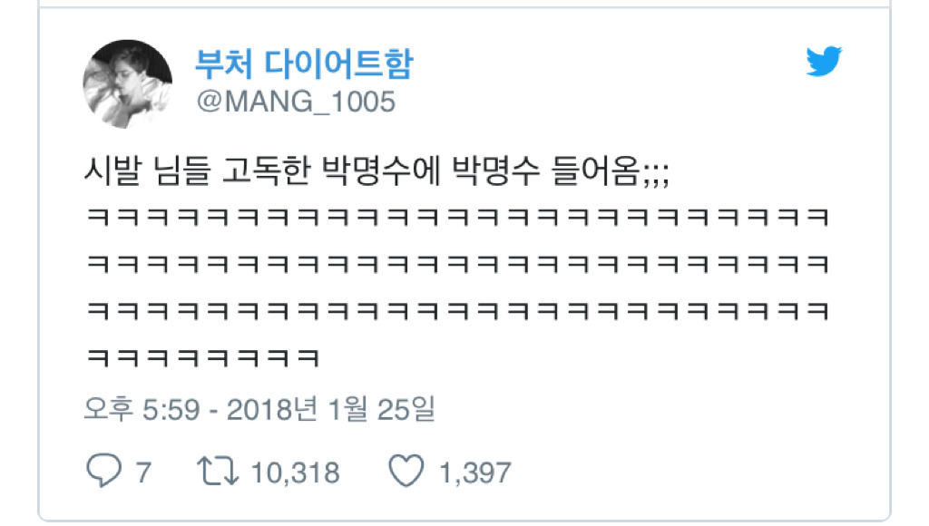Click the second full row of ㅋ characters
The image size is (929, 526).
click(x=457, y=264)
